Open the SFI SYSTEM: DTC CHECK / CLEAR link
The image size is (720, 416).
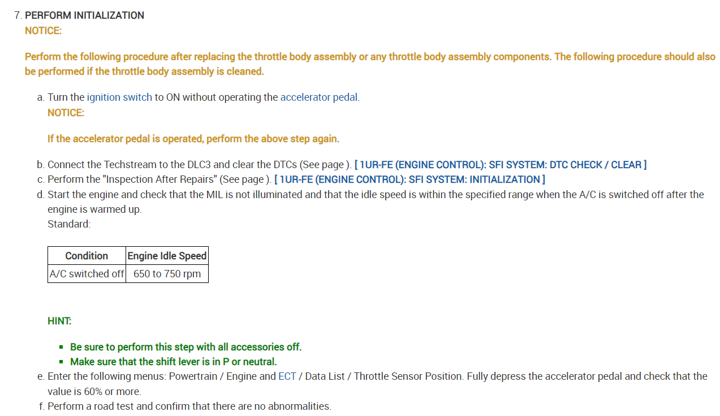click(500, 165)
